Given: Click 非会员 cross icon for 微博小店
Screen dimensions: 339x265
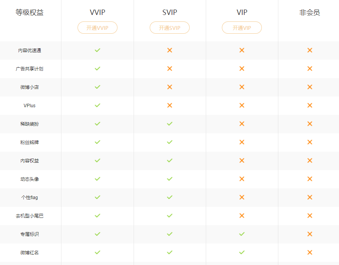Looking at the screenshot, I should point(310,87).
